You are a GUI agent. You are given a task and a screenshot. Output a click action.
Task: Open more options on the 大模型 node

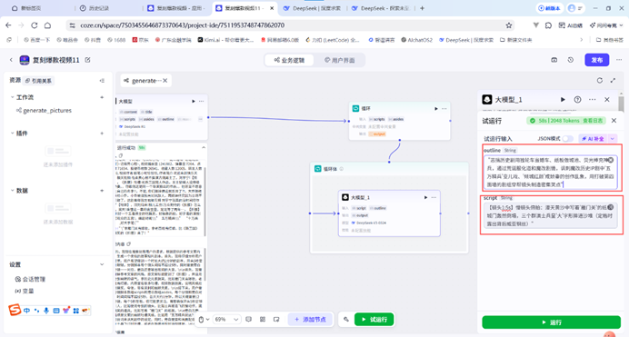click(x=202, y=102)
